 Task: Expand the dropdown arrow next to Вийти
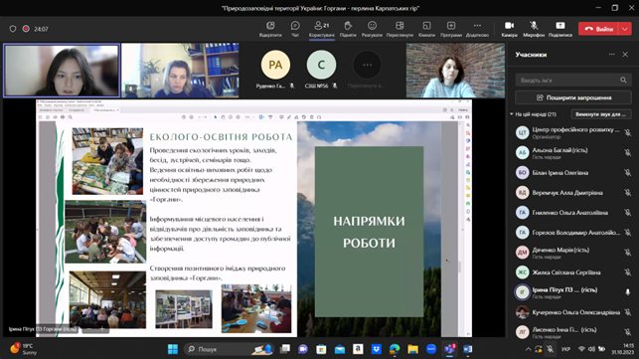click(x=625, y=29)
